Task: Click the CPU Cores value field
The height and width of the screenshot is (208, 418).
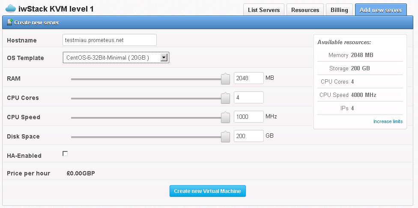Action: (249, 97)
